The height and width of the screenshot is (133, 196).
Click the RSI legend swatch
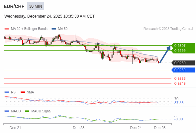(x=7, y=92)
